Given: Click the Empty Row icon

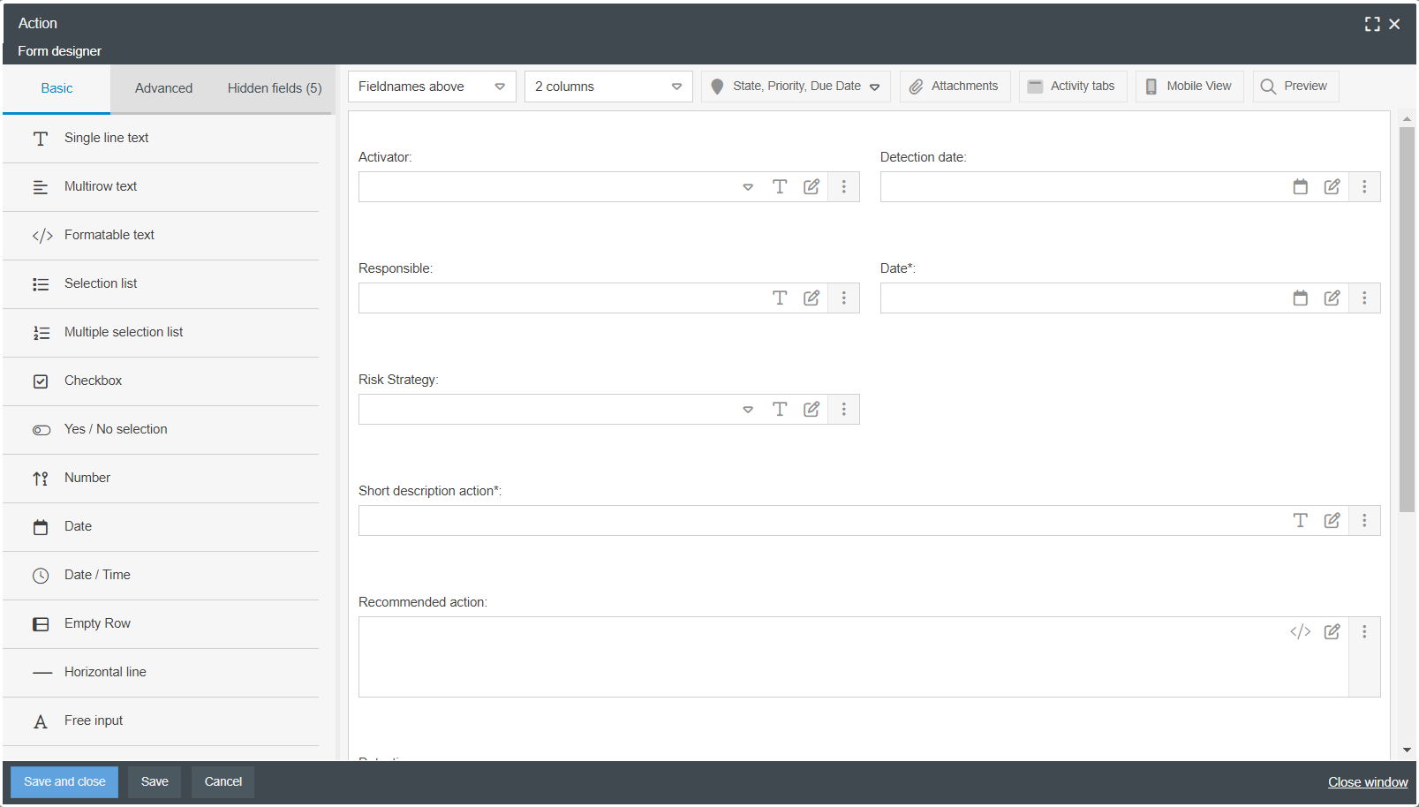Looking at the screenshot, I should coord(41,624).
